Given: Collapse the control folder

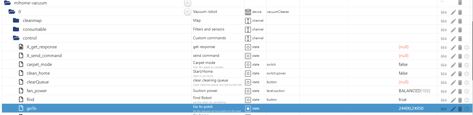Looking at the screenshot, I should (x=16, y=38).
